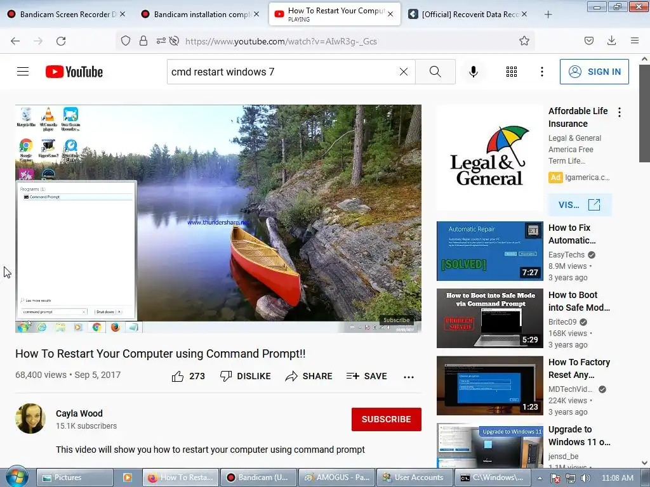Open the YouTube apps grid
The height and width of the screenshot is (487, 650).
(x=512, y=72)
